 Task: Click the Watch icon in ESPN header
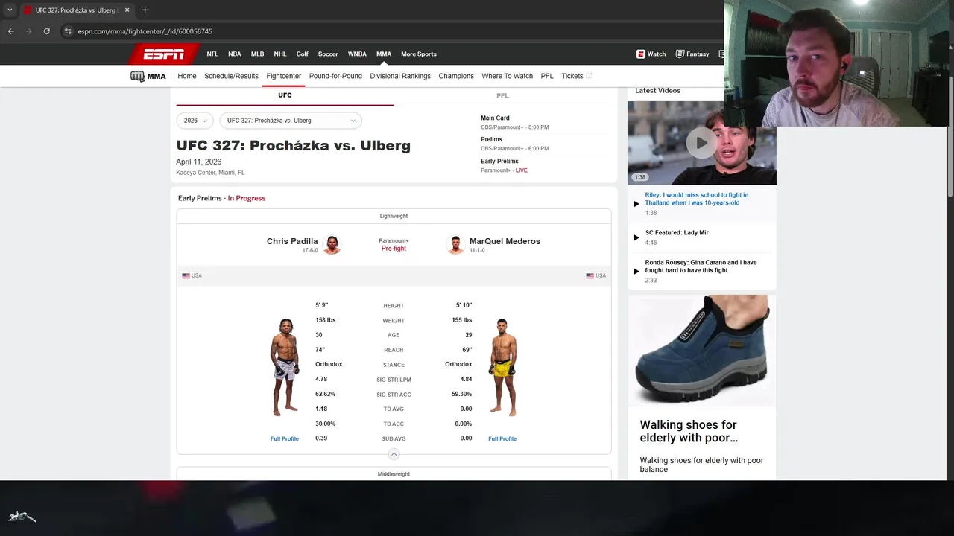(x=640, y=54)
